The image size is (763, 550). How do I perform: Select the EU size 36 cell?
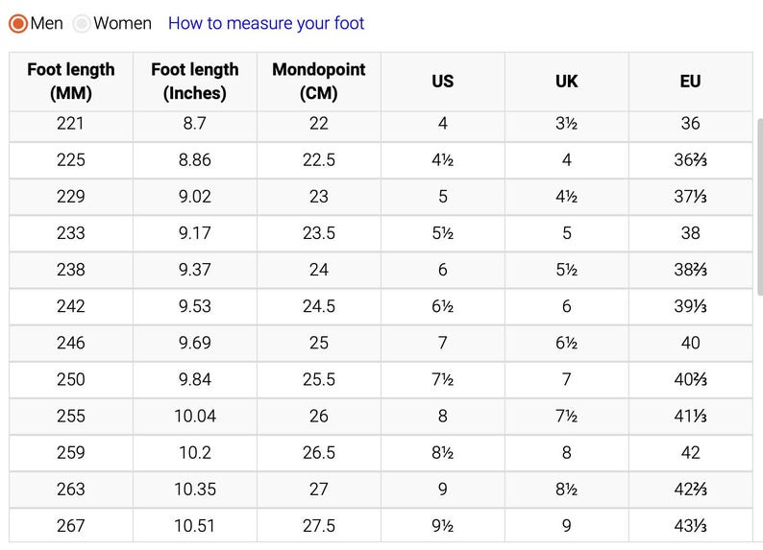(x=690, y=124)
